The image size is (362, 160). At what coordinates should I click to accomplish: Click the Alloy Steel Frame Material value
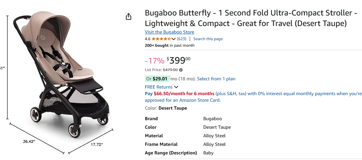(x=214, y=144)
